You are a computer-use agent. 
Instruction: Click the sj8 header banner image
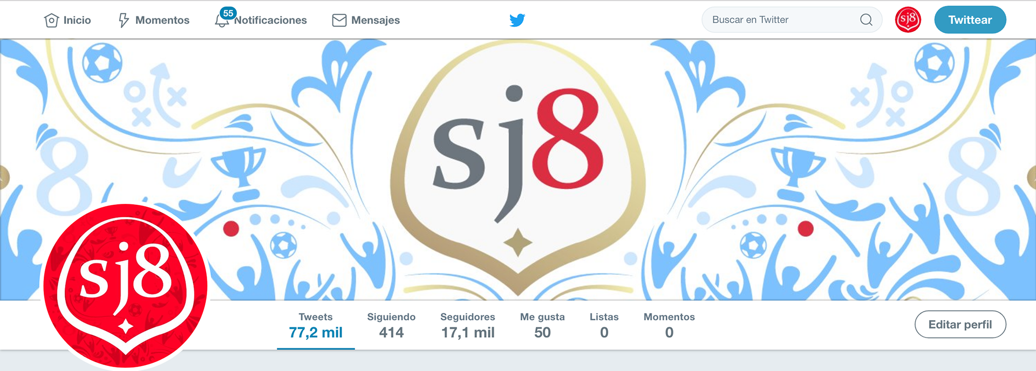(518, 169)
